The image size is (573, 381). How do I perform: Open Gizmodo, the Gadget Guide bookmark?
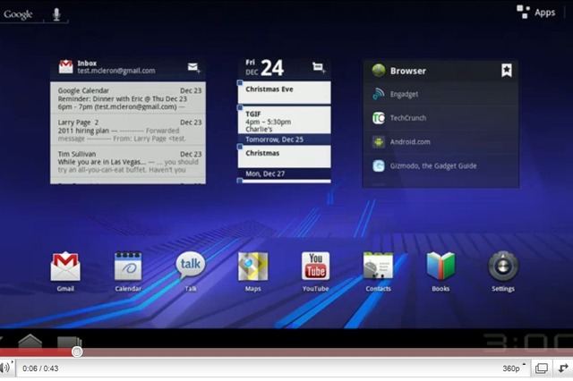click(440, 165)
